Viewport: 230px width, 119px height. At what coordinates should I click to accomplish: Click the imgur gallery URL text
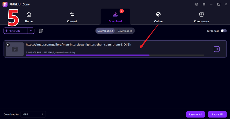[x=78, y=45]
